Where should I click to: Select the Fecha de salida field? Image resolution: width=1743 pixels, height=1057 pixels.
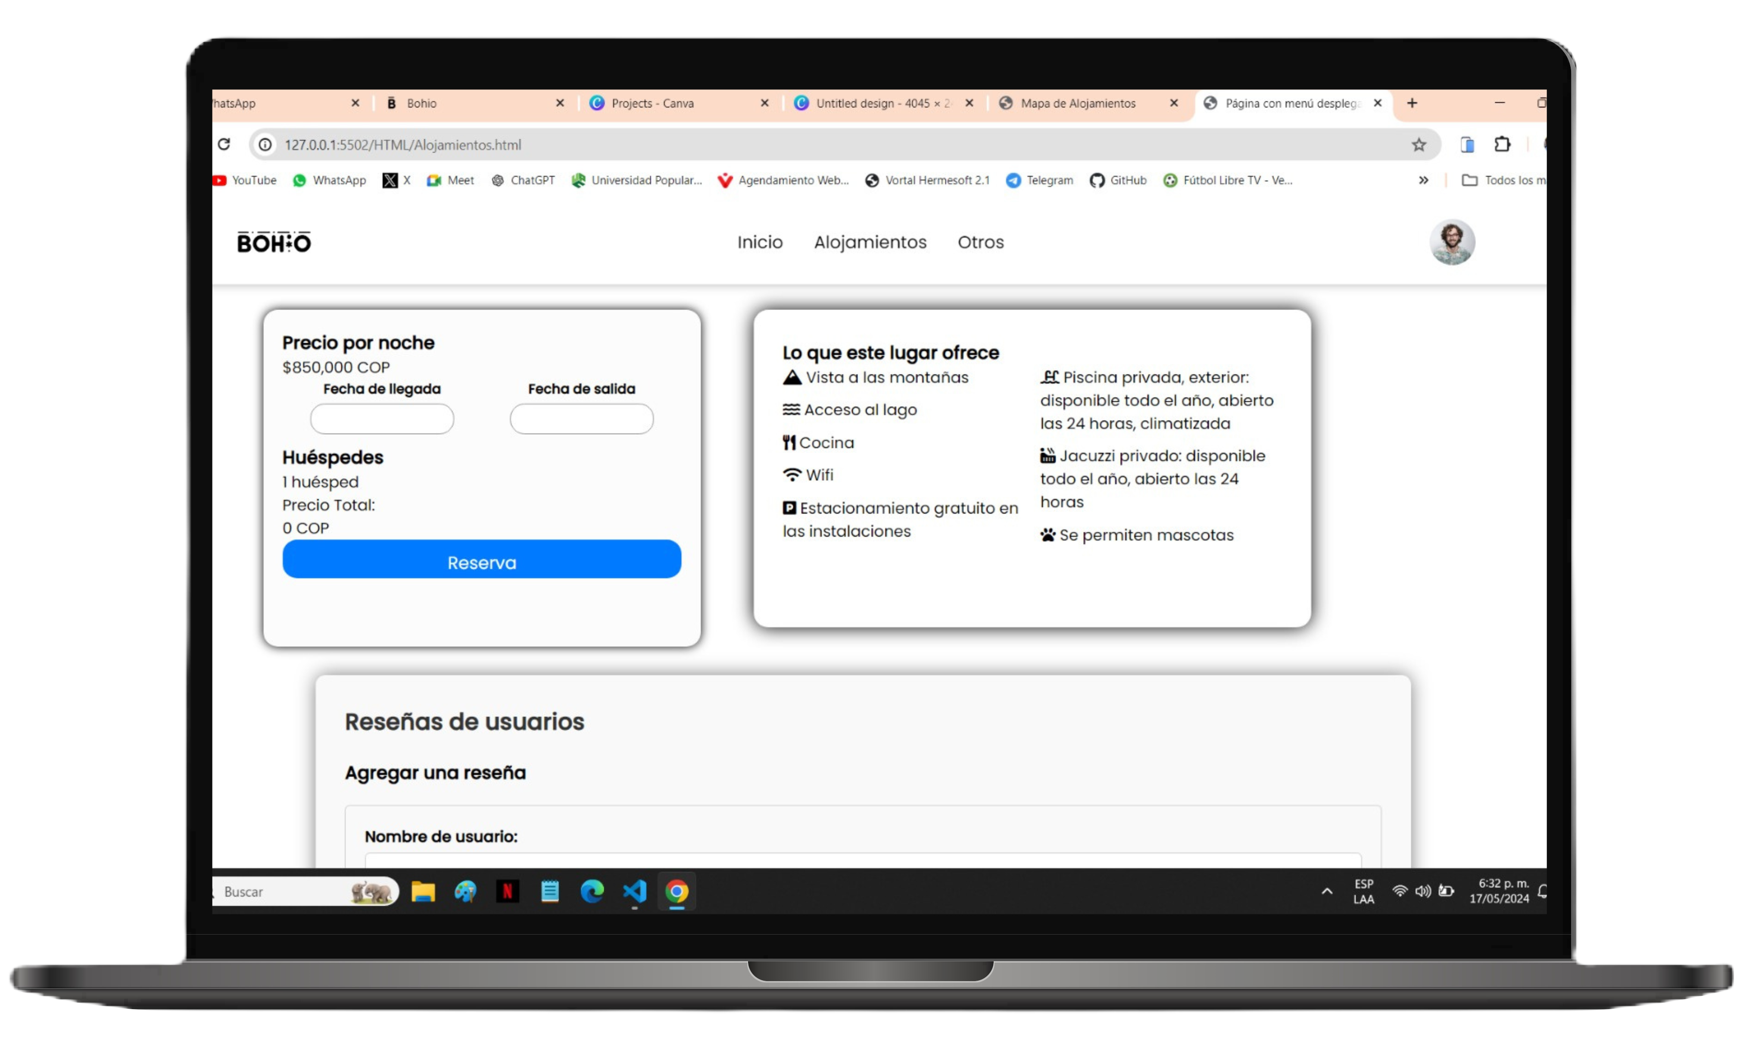pyautogui.click(x=581, y=419)
